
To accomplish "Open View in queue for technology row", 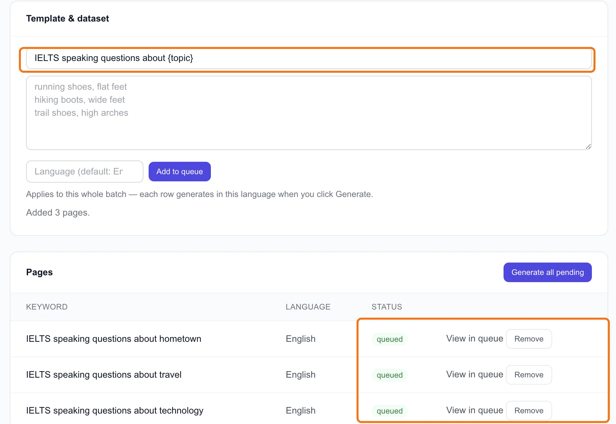I will [475, 410].
